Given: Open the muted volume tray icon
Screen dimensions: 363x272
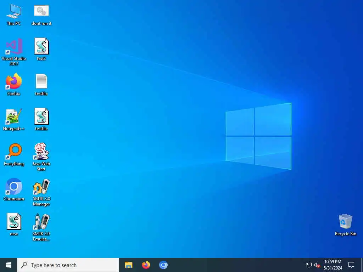Looking at the screenshot, I should [x=317, y=265].
